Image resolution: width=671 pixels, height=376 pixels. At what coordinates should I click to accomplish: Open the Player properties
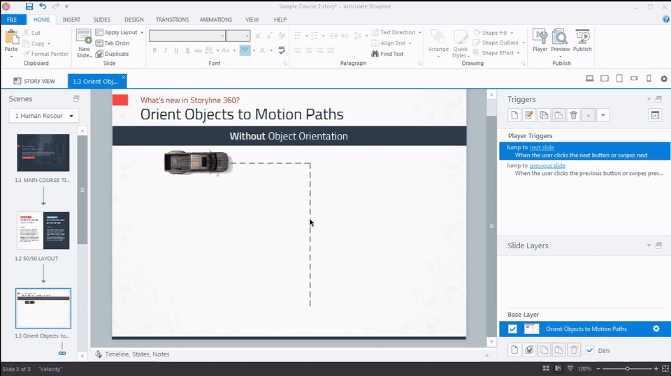pyautogui.click(x=540, y=40)
